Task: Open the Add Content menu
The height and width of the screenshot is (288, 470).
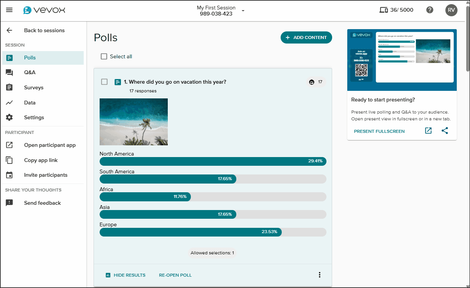Action: (x=306, y=37)
